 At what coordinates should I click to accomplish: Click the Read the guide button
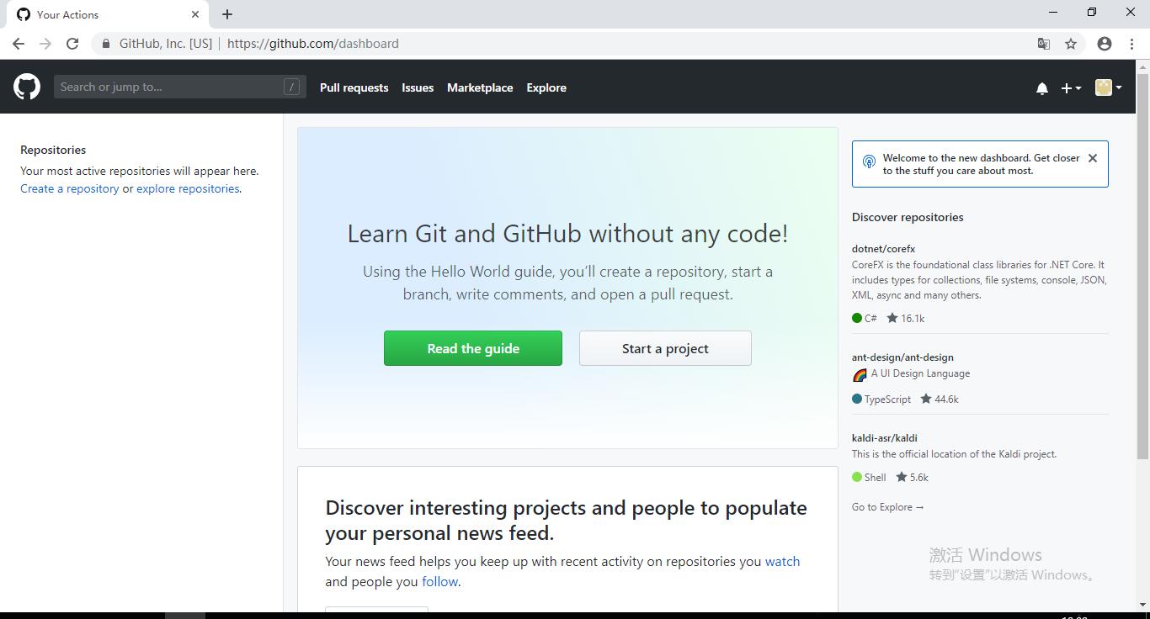pyautogui.click(x=472, y=348)
